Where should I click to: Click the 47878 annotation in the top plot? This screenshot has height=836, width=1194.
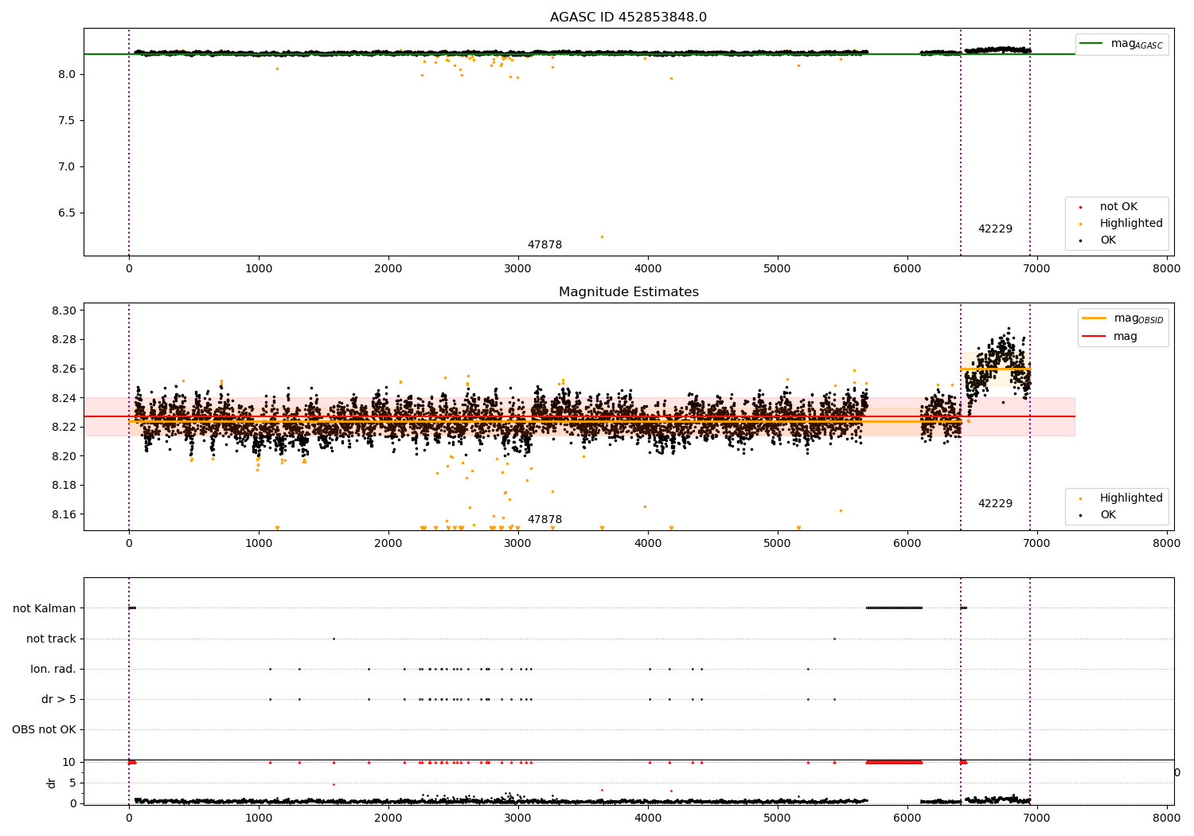544,245
